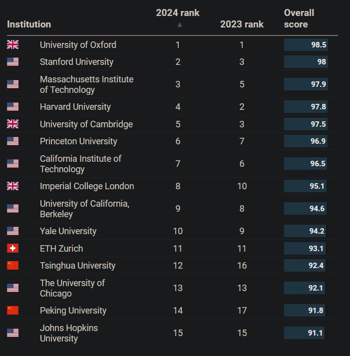Click the Swiss flag beside ETH Zurich
Screen dimensions: 350x356
pos(12,248)
